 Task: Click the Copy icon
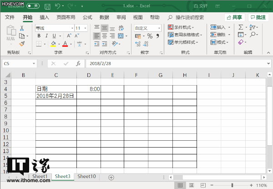(22, 36)
